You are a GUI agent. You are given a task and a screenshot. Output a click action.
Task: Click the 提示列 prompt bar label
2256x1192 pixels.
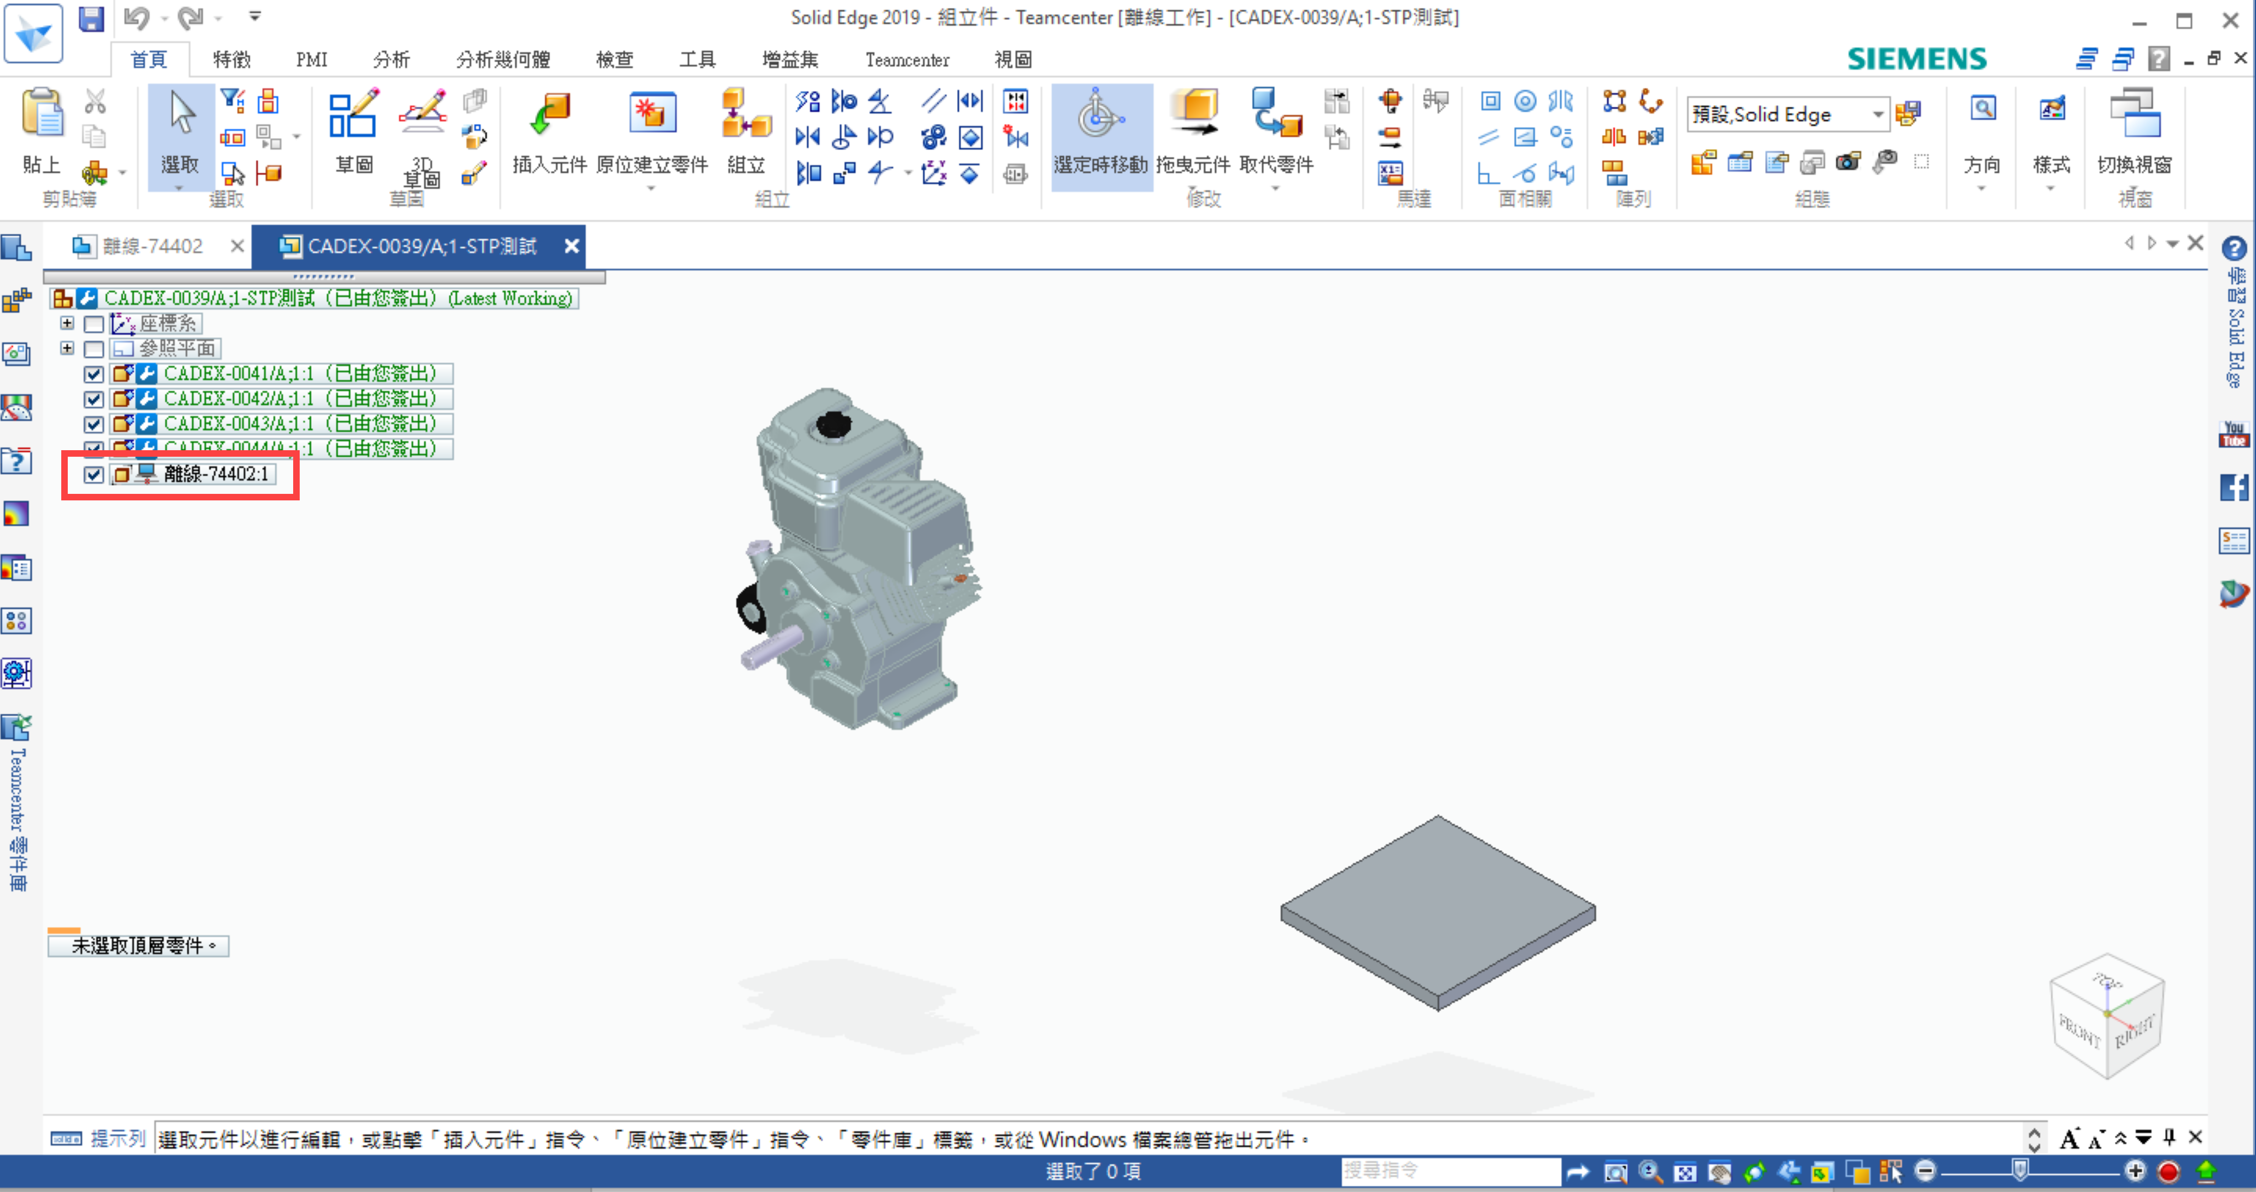pos(117,1139)
